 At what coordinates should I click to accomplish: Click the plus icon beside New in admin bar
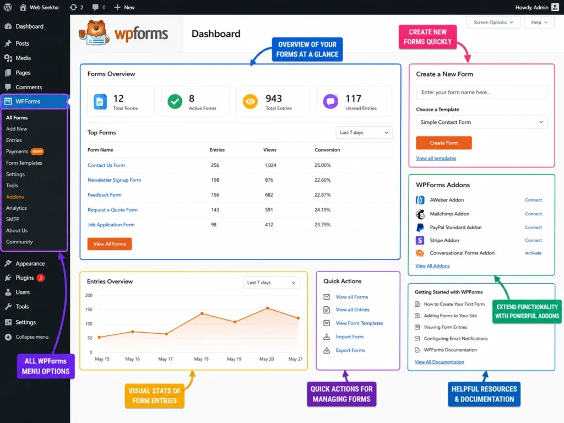click(117, 7)
